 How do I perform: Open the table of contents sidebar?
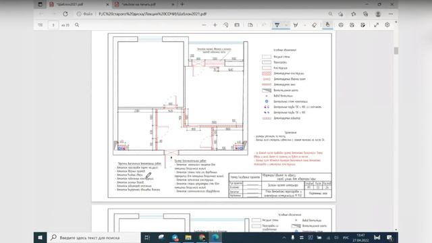pos(40,25)
